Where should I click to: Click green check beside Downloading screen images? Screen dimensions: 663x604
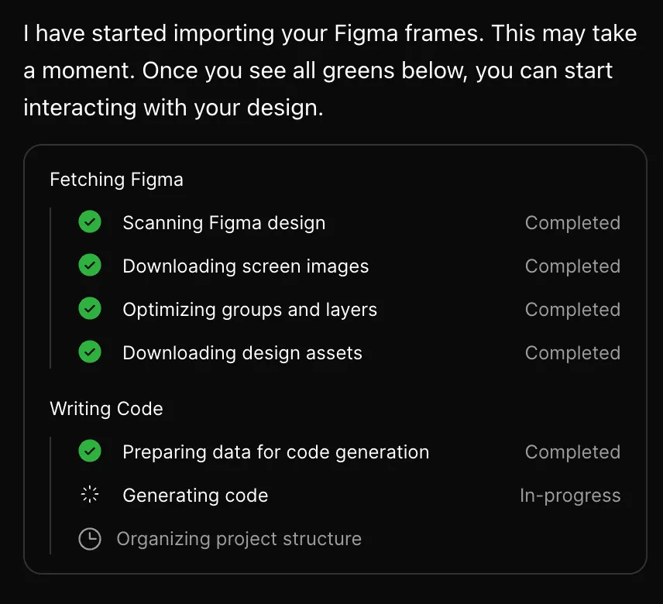click(x=90, y=265)
